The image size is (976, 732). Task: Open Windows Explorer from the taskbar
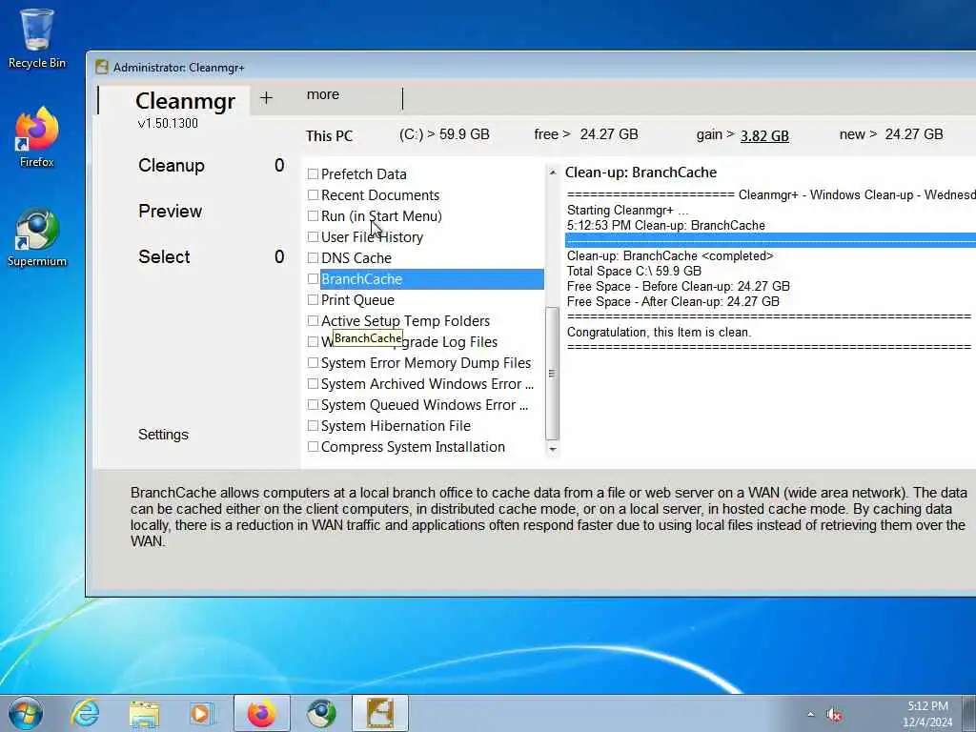click(145, 713)
